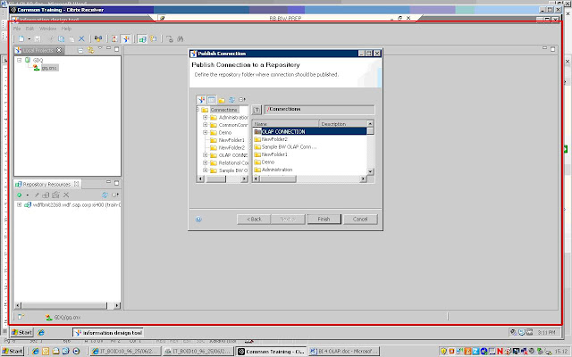This screenshot has width=572, height=357.
Task: Select the gq.cnx connection file
Action: click(50, 68)
